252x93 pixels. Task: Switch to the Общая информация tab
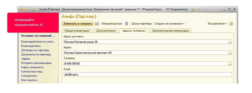coord(77,31)
